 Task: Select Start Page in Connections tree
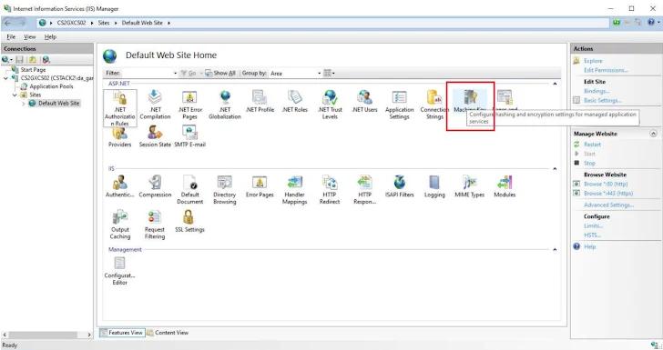(33, 70)
